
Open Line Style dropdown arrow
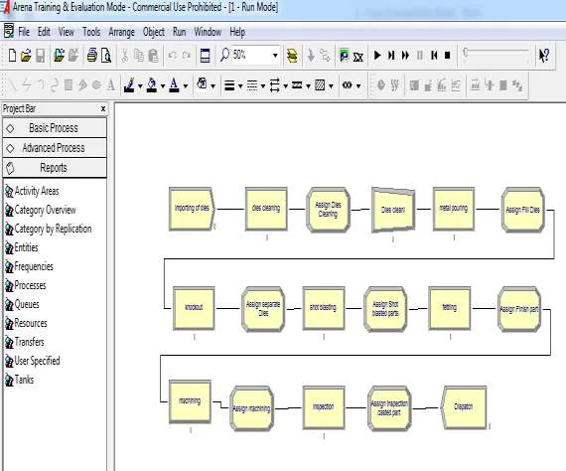[263, 86]
